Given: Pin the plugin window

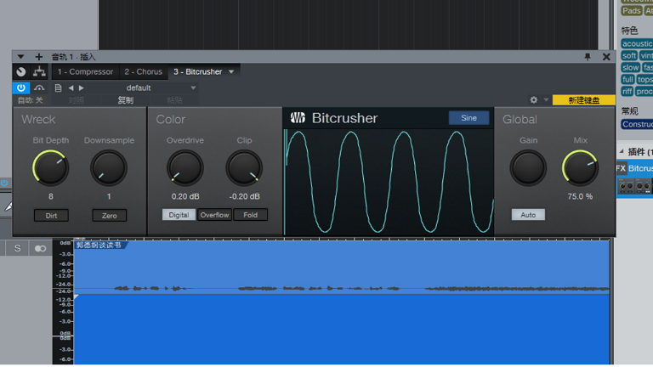Looking at the screenshot, I should pos(588,57).
